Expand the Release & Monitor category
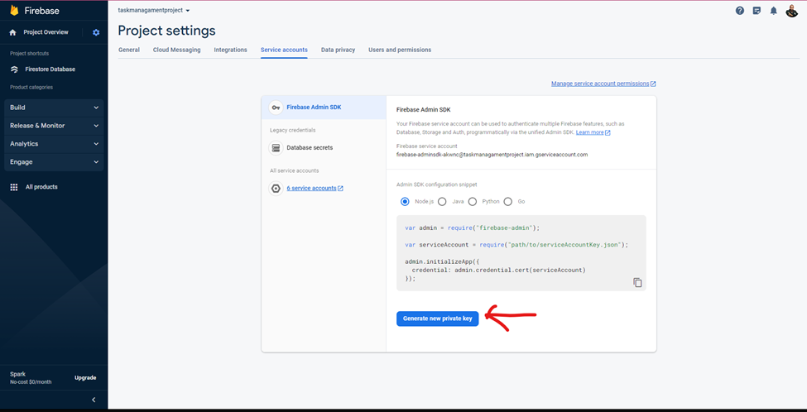Image resolution: width=807 pixels, height=412 pixels. [x=54, y=126]
